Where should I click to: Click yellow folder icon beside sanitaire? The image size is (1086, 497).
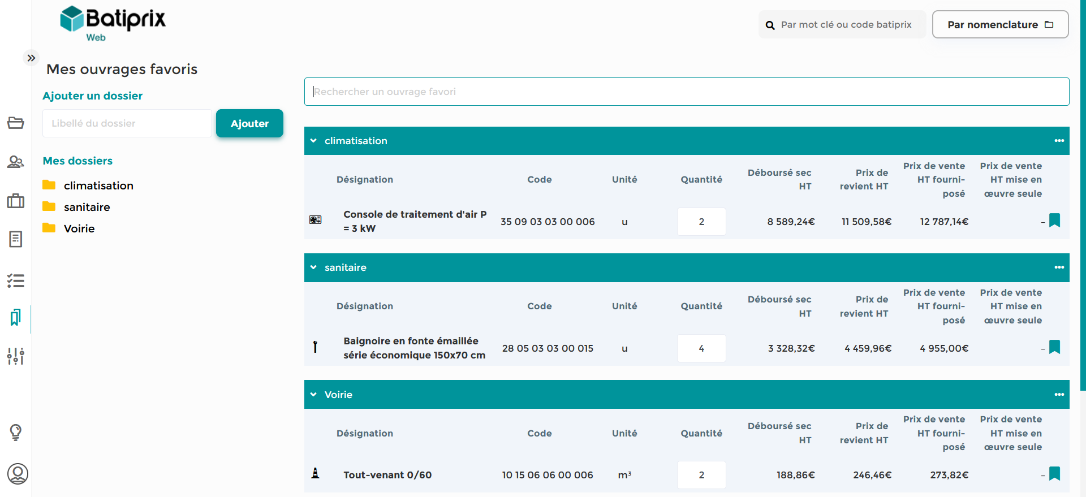(x=49, y=206)
